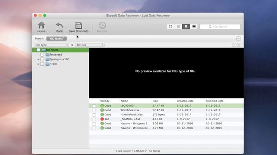Click the NO NAME drive folder icon
The height and width of the screenshot is (155, 277).
tap(44, 50)
